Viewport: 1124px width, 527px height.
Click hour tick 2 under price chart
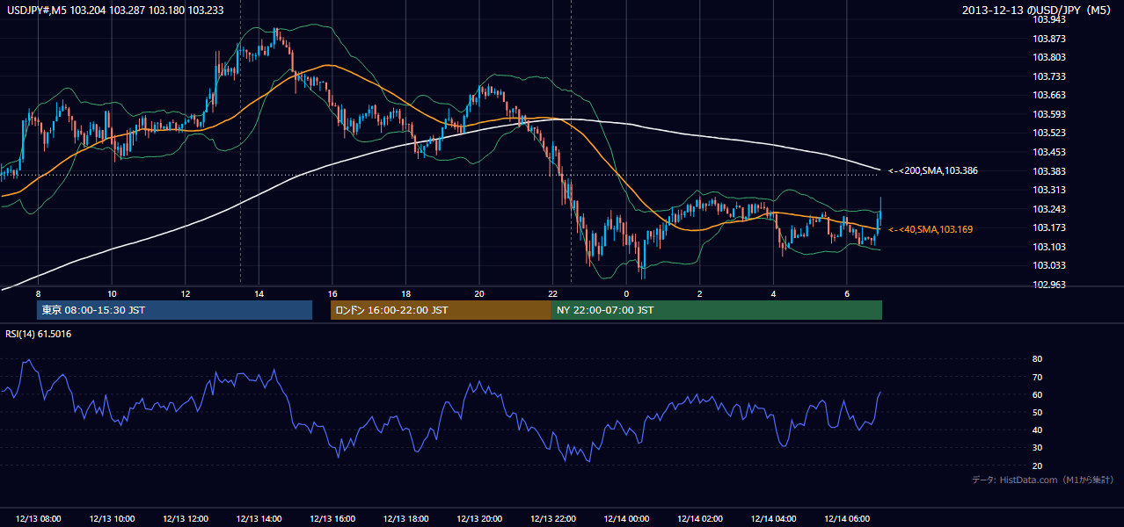[699, 294]
